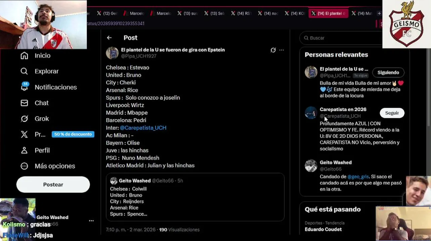The height and width of the screenshot is (241, 431).
Task: Click Carepatista en 2026 avatar
Action: tap(311, 113)
